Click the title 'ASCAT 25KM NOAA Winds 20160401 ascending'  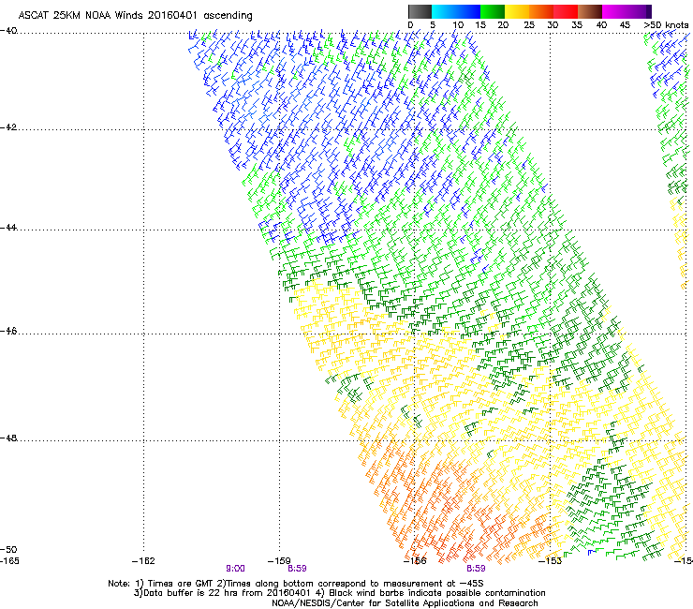tap(135, 16)
